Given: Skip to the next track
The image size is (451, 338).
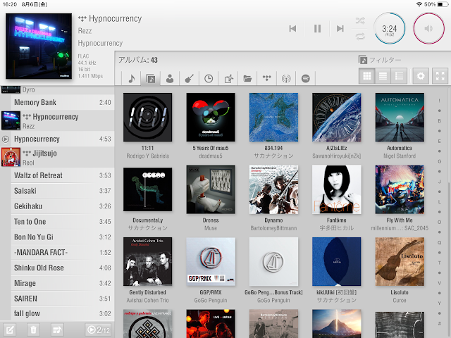Looking at the screenshot, I should tap(340, 28).
